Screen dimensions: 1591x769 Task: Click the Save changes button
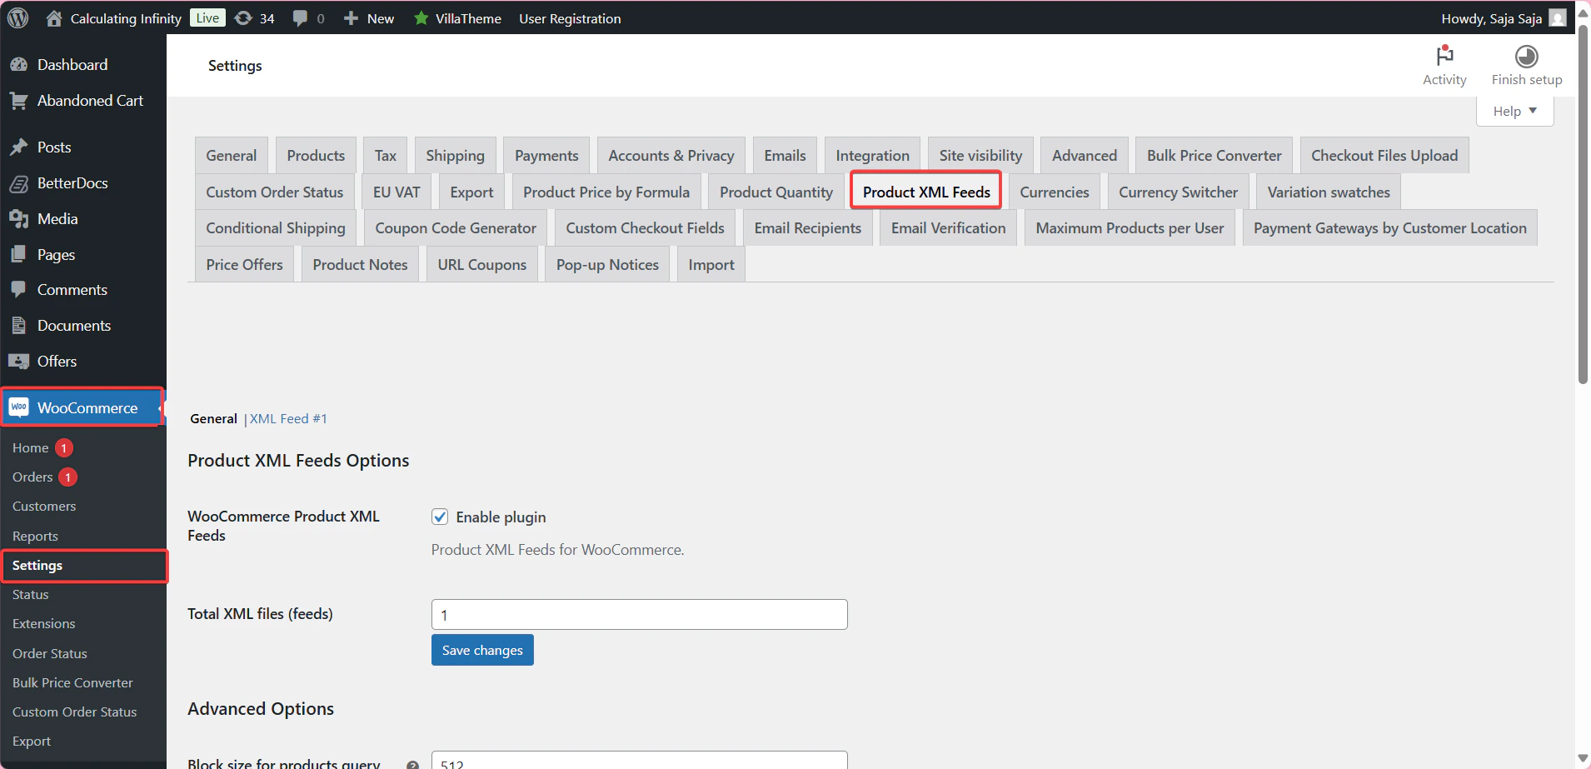click(481, 650)
